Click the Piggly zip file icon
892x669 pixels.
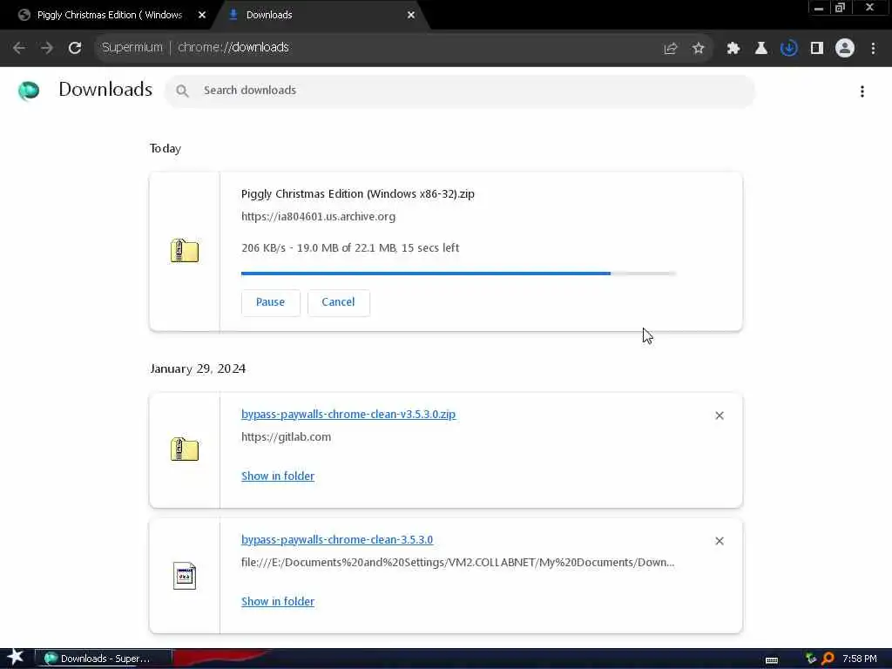pyautogui.click(x=185, y=251)
